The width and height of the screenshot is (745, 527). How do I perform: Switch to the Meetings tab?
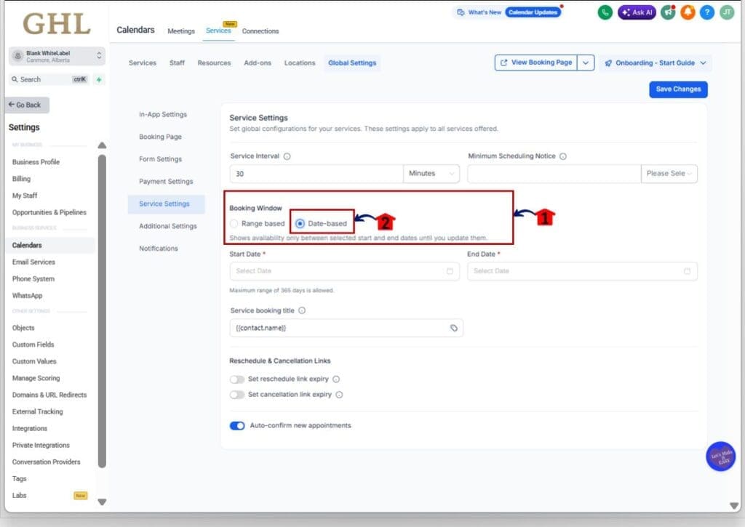click(x=180, y=31)
